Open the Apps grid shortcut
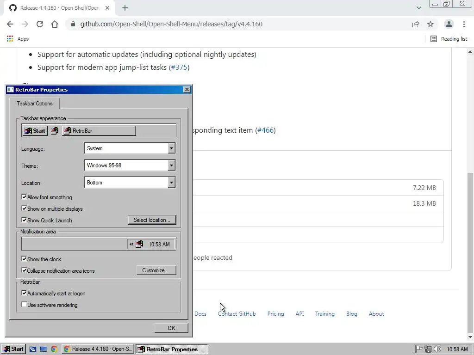Image resolution: width=474 pixels, height=355 pixels. (18, 39)
